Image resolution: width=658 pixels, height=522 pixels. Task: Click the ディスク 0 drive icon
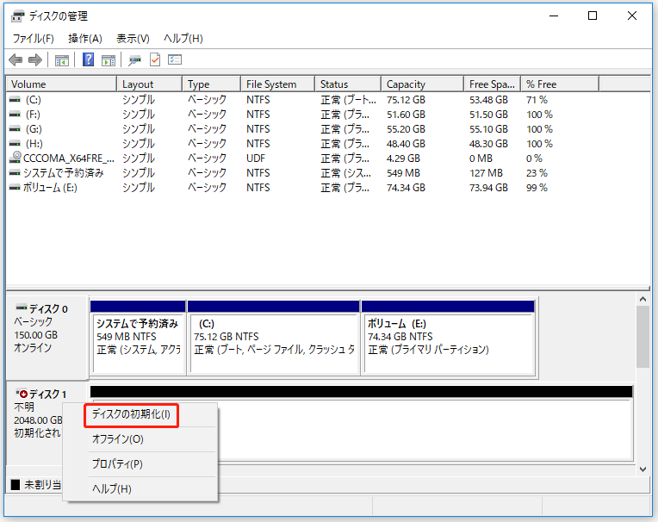pos(21,308)
